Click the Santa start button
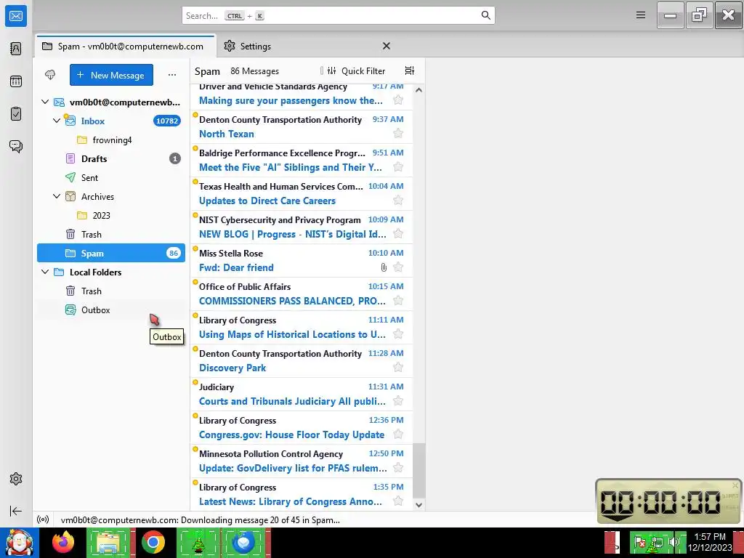 click(19, 543)
